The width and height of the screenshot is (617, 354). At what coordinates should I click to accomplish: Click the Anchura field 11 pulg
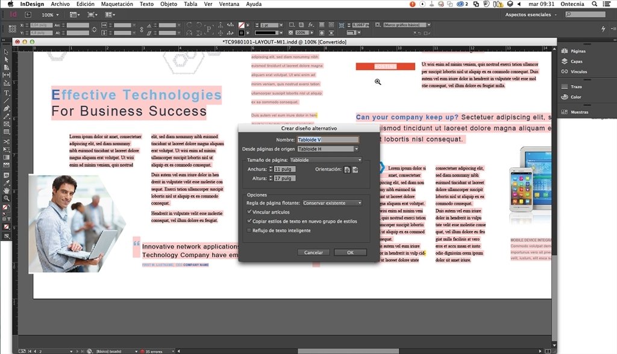click(x=284, y=169)
